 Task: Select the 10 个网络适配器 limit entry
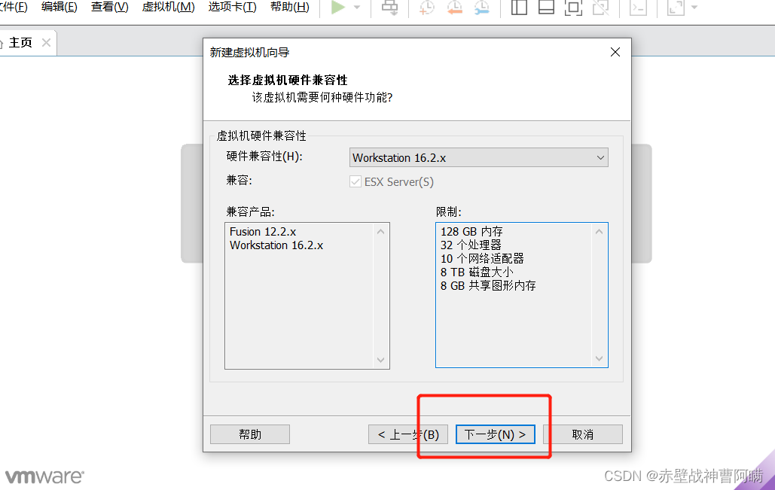coord(482,258)
